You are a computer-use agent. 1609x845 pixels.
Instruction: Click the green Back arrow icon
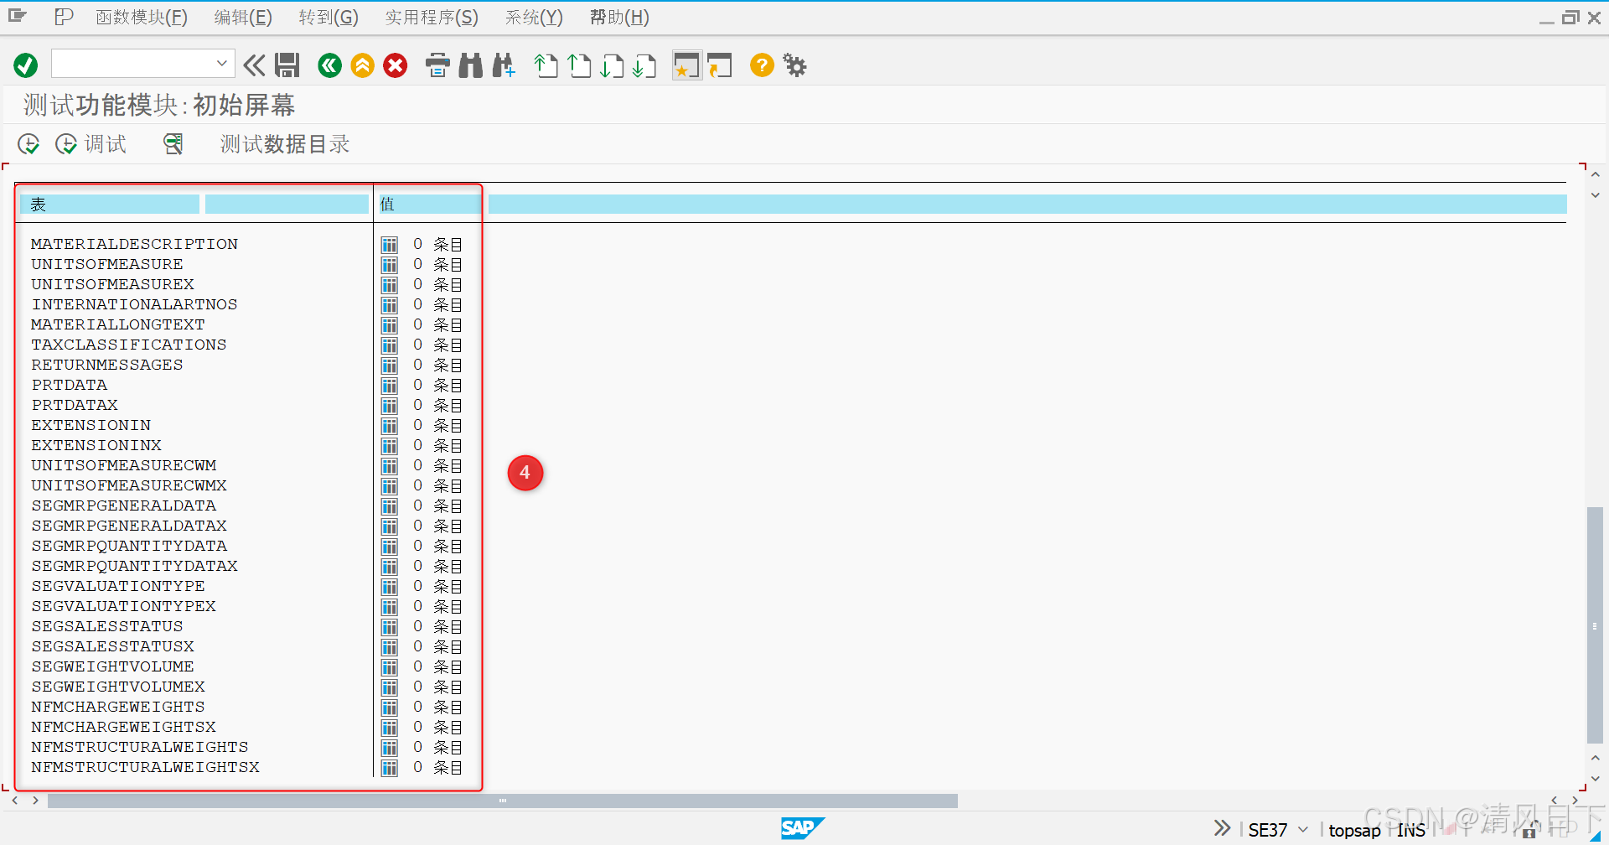pyautogui.click(x=329, y=65)
